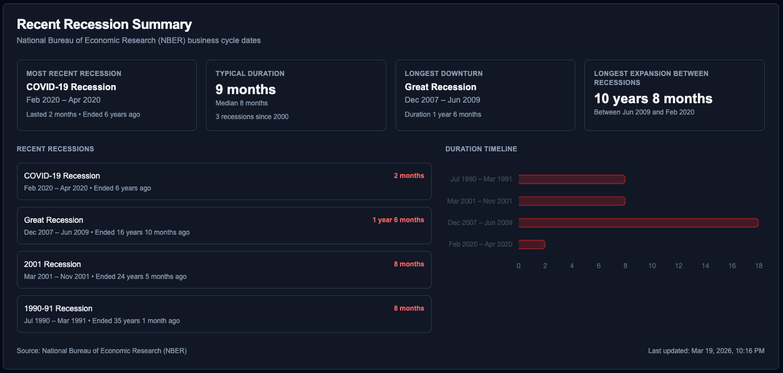Screen dimensions: 783x373
Task: Select the Dec 2007 – Jun 2009 bar
Action: (638, 223)
